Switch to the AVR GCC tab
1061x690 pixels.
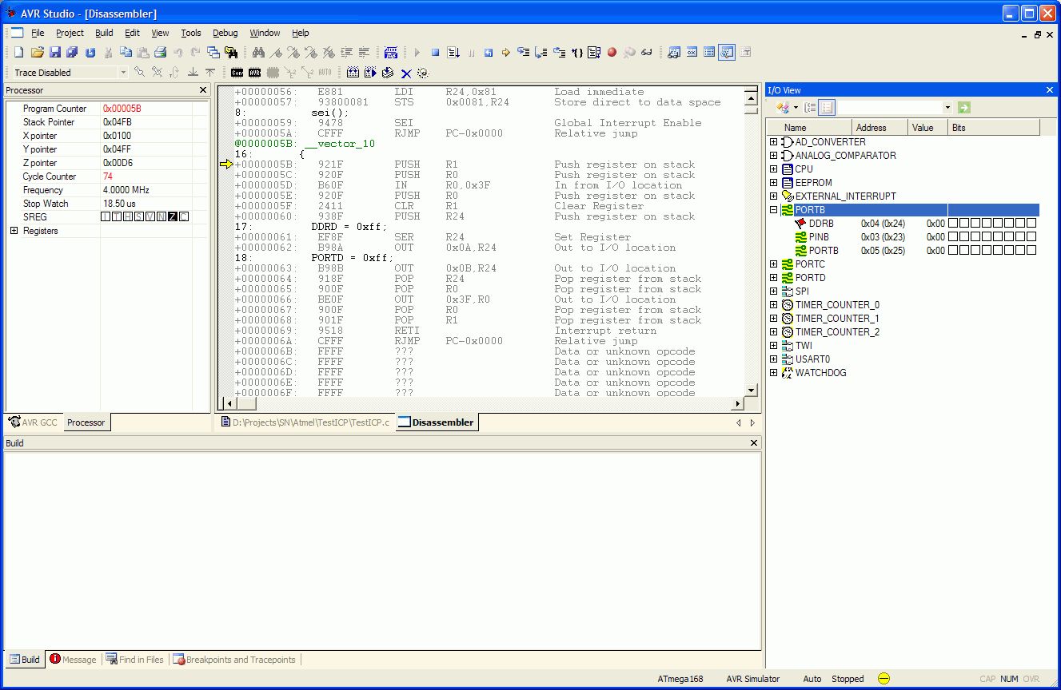click(x=33, y=422)
